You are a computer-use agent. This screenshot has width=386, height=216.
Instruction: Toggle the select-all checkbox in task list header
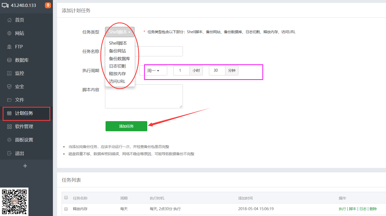[66, 198]
